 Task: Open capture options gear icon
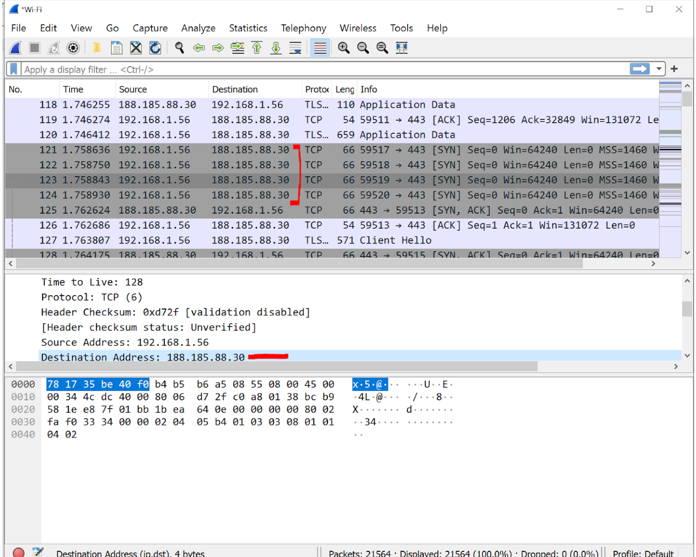tap(72, 48)
